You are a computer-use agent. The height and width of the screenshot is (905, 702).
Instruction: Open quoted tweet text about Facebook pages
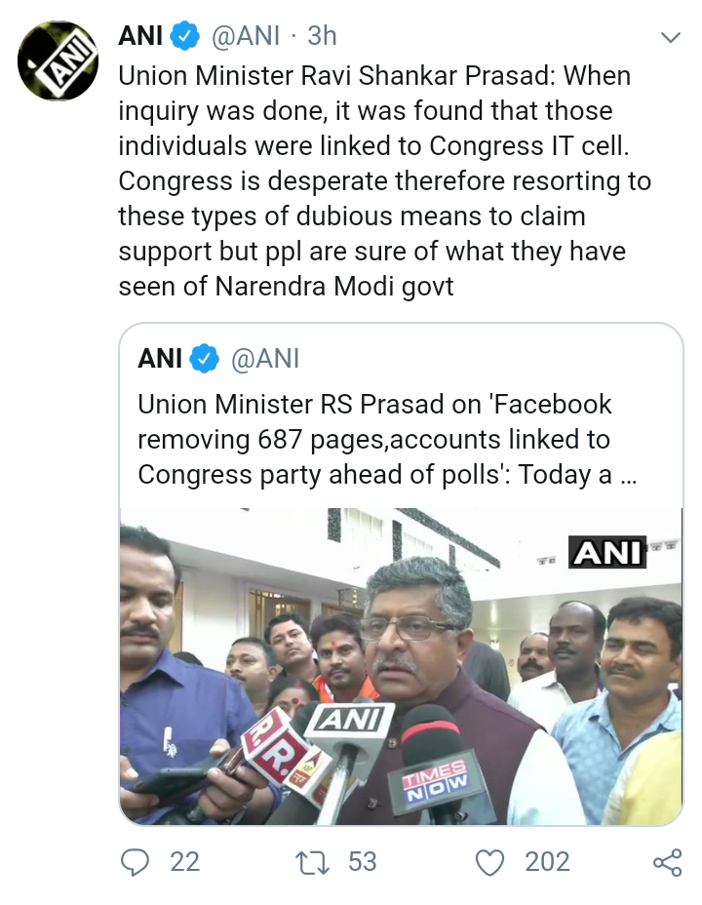[386, 440]
